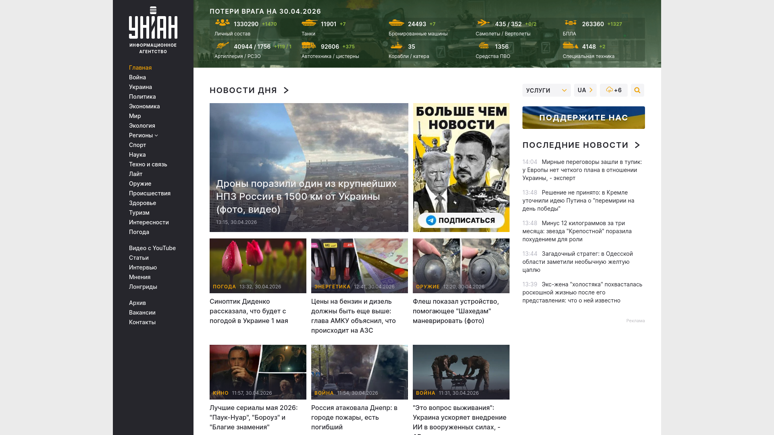Screen dimensions: 774x435
Task: Open the Политика section
Action: [x=142, y=97]
